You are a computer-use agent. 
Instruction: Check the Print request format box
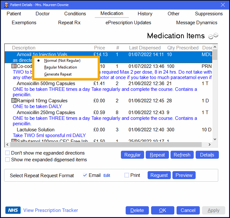point(127,175)
